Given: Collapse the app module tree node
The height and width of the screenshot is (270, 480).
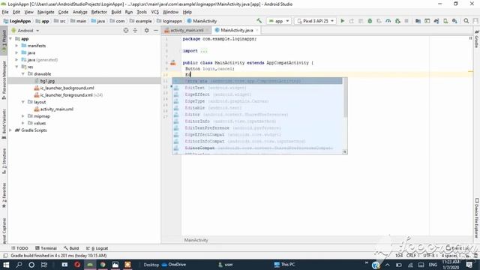Looking at the screenshot, I should (x=10, y=39).
